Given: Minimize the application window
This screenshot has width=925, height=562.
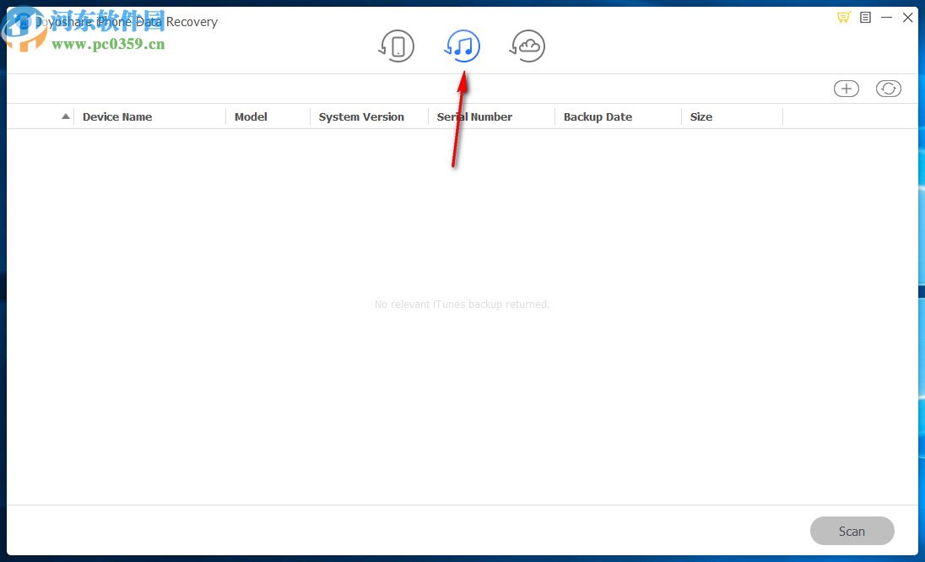Looking at the screenshot, I should 886,17.
